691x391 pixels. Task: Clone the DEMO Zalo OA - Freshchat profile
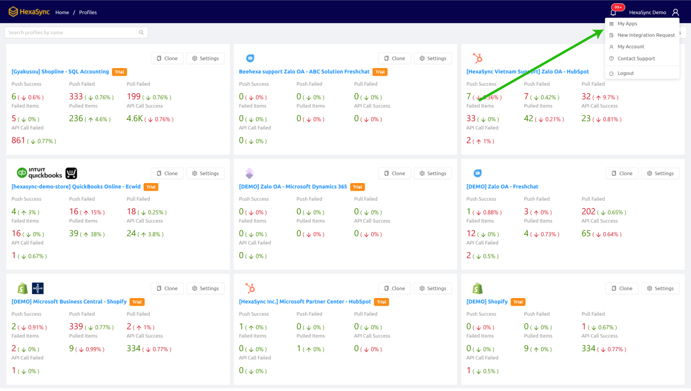(x=622, y=173)
